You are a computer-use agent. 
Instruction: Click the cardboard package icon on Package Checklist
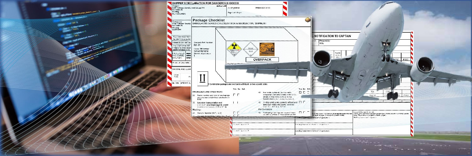307,20
